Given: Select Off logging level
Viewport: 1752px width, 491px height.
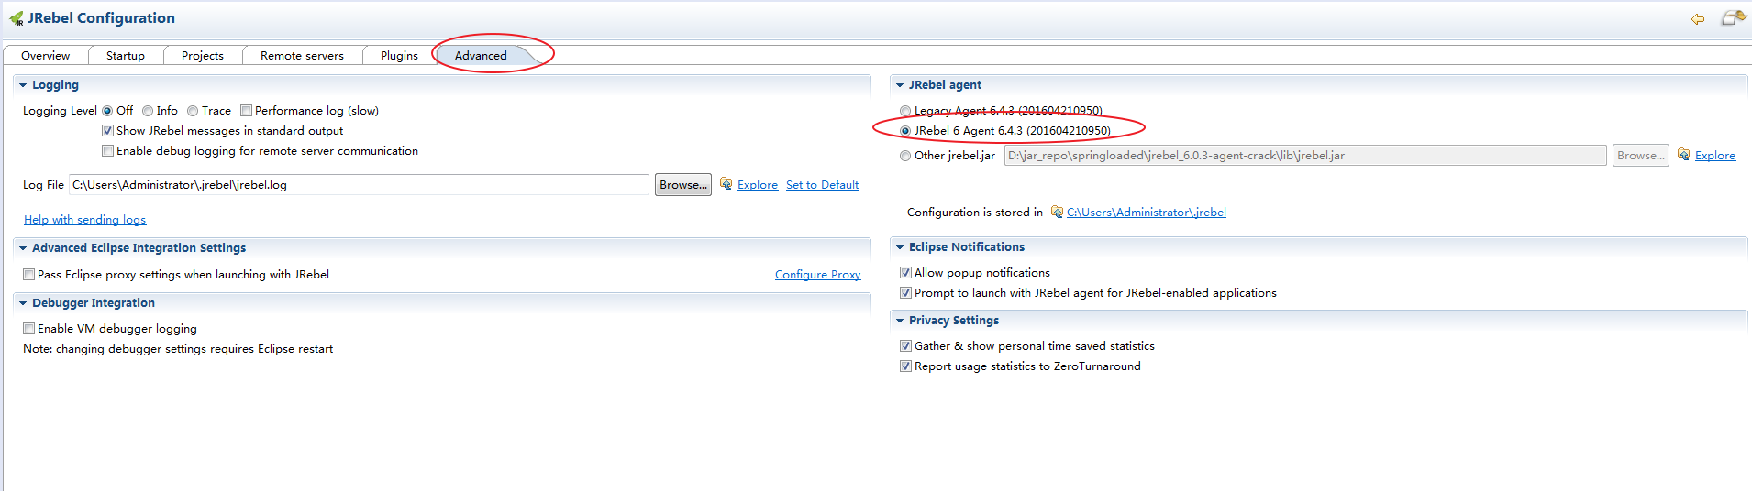Looking at the screenshot, I should coord(107,111).
